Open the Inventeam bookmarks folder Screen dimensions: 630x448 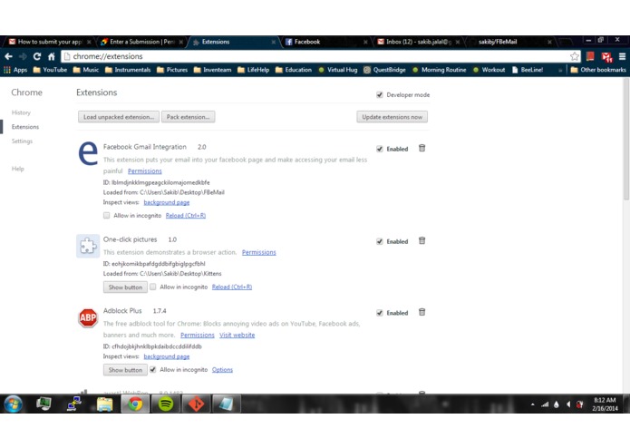pyautogui.click(x=212, y=70)
